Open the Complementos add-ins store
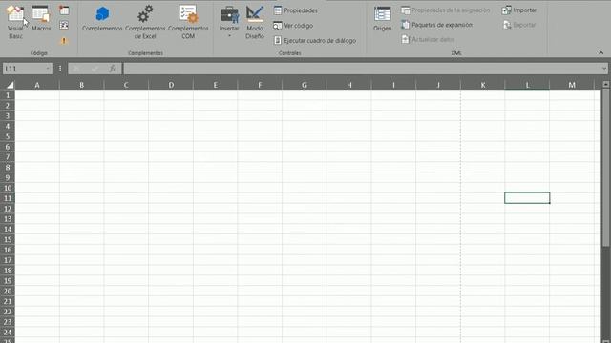The height and width of the screenshot is (343, 611). (x=102, y=19)
